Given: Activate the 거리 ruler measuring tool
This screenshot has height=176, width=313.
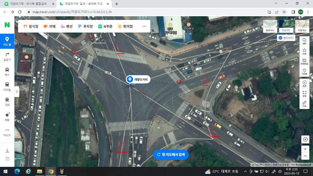Looking at the screenshot, I should 304,104.
